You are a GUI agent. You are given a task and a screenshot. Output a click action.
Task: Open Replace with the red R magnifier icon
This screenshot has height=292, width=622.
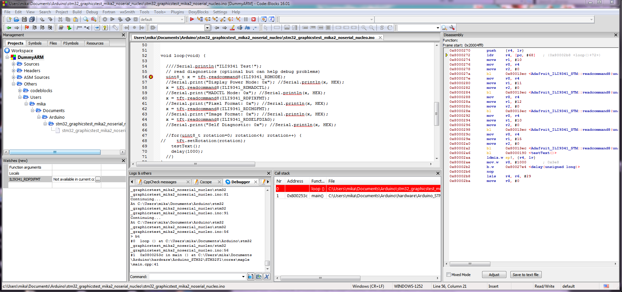pyautogui.click(x=94, y=20)
